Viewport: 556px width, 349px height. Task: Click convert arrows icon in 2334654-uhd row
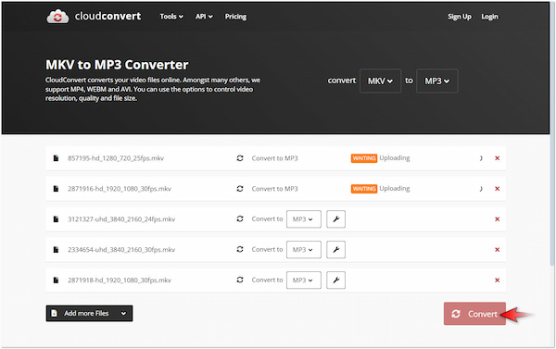point(240,249)
